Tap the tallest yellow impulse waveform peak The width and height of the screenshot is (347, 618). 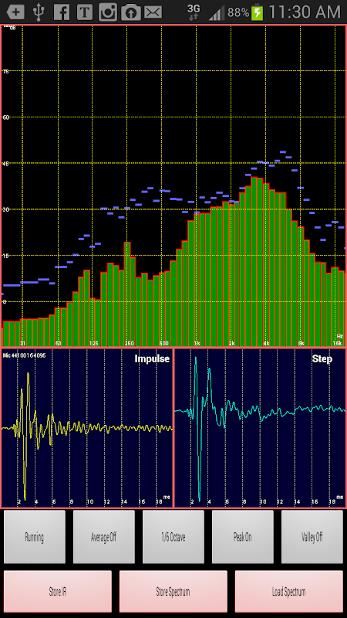(28, 375)
